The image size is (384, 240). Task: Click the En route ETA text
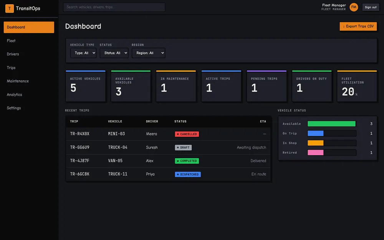coord(258,174)
